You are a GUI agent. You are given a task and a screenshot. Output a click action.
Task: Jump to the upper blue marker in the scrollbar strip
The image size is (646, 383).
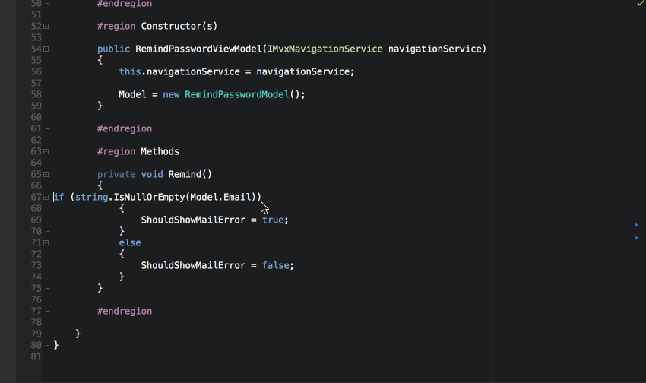point(636,225)
